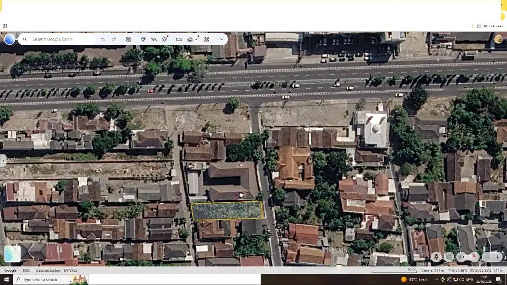Redo the last undone action
Screen dimensions: 507x285
click(114, 39)
